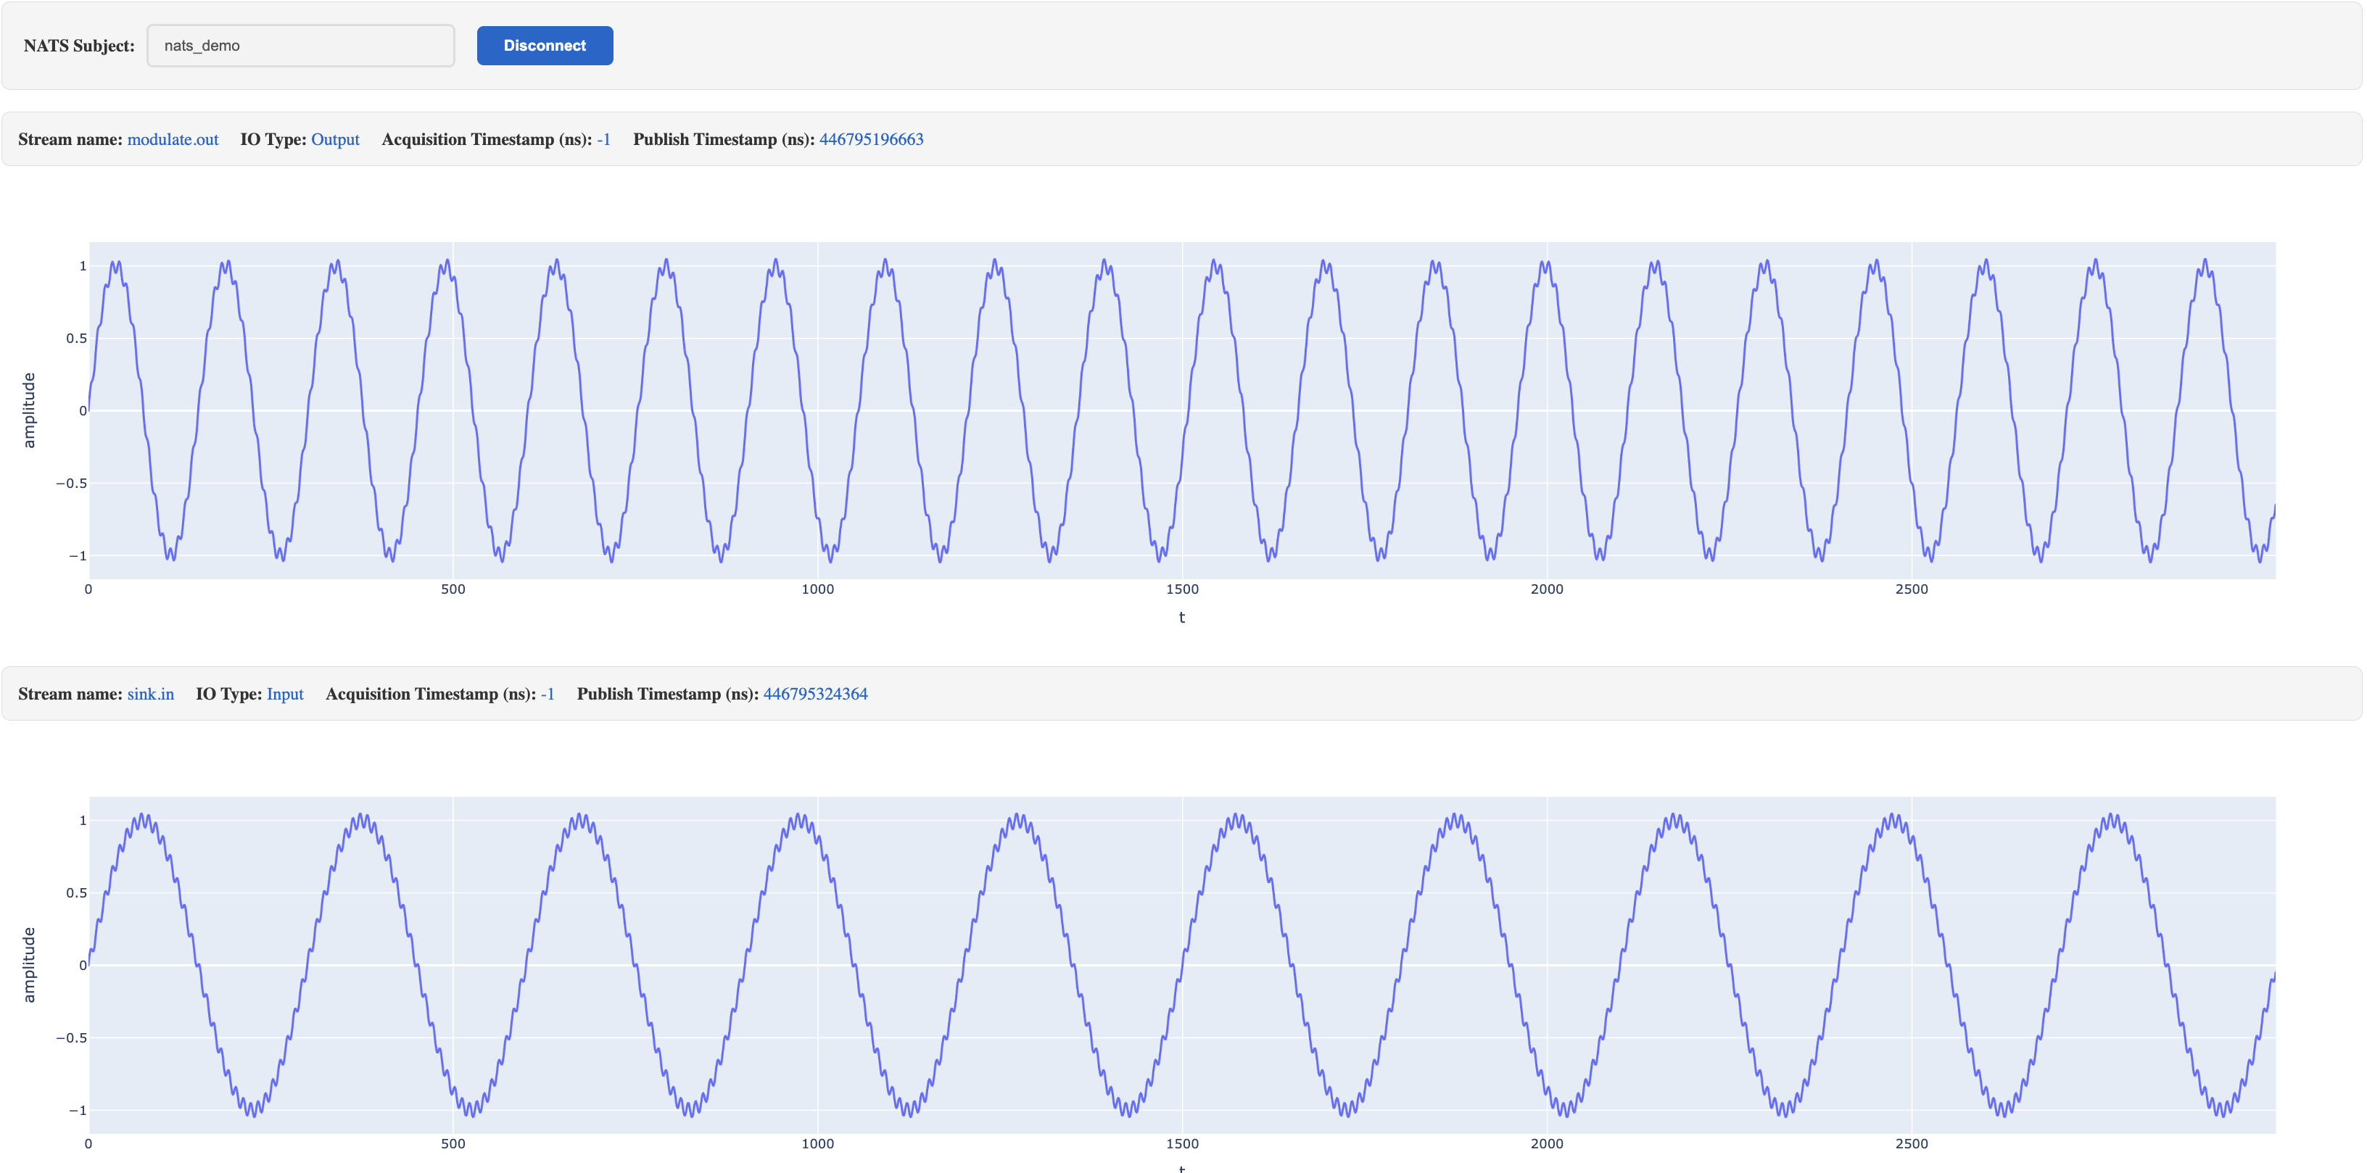The height and width of the screenshot is (1173, 2367).
Task: Click the NATS Subject label text
Action: click(x=79, y=46)
